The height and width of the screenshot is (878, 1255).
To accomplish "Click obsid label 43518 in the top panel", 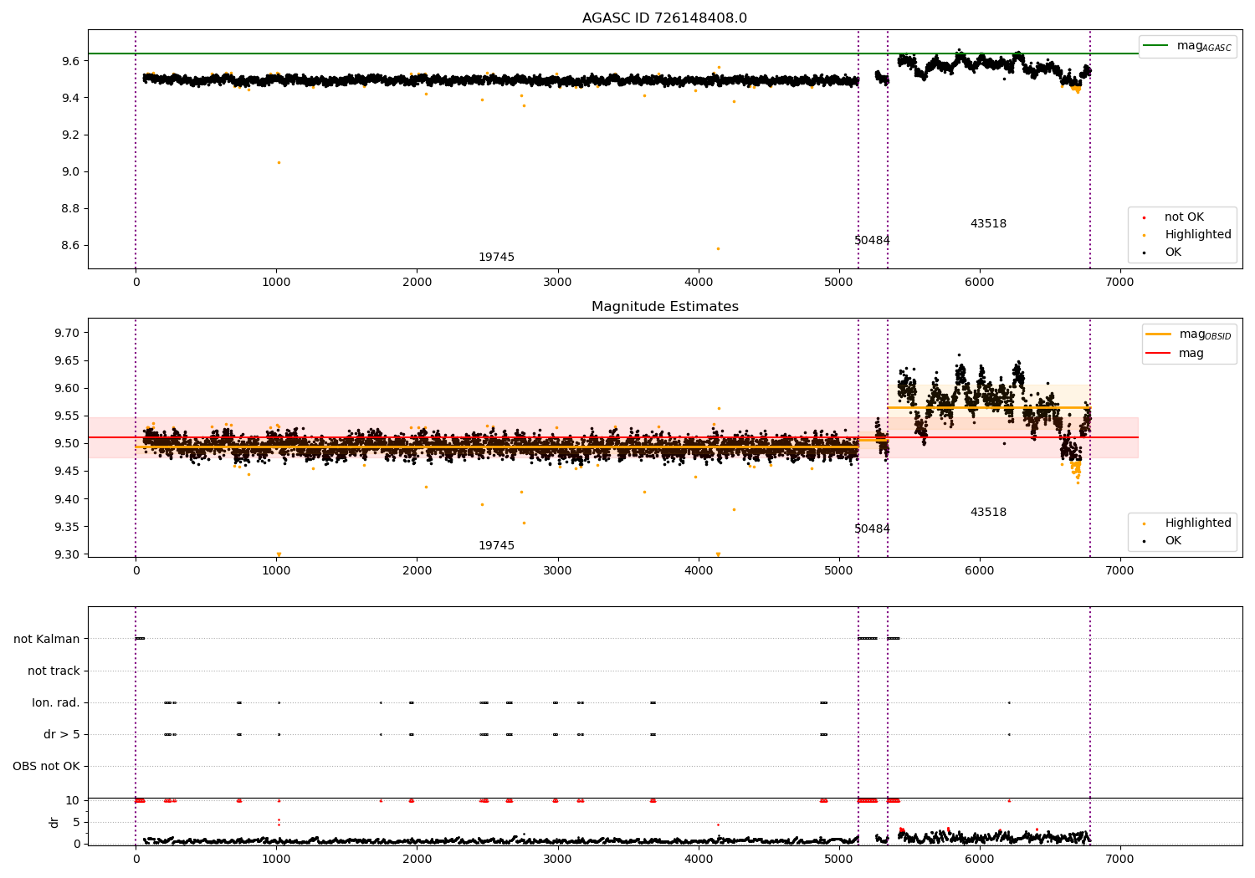I will tap(988, 224).
